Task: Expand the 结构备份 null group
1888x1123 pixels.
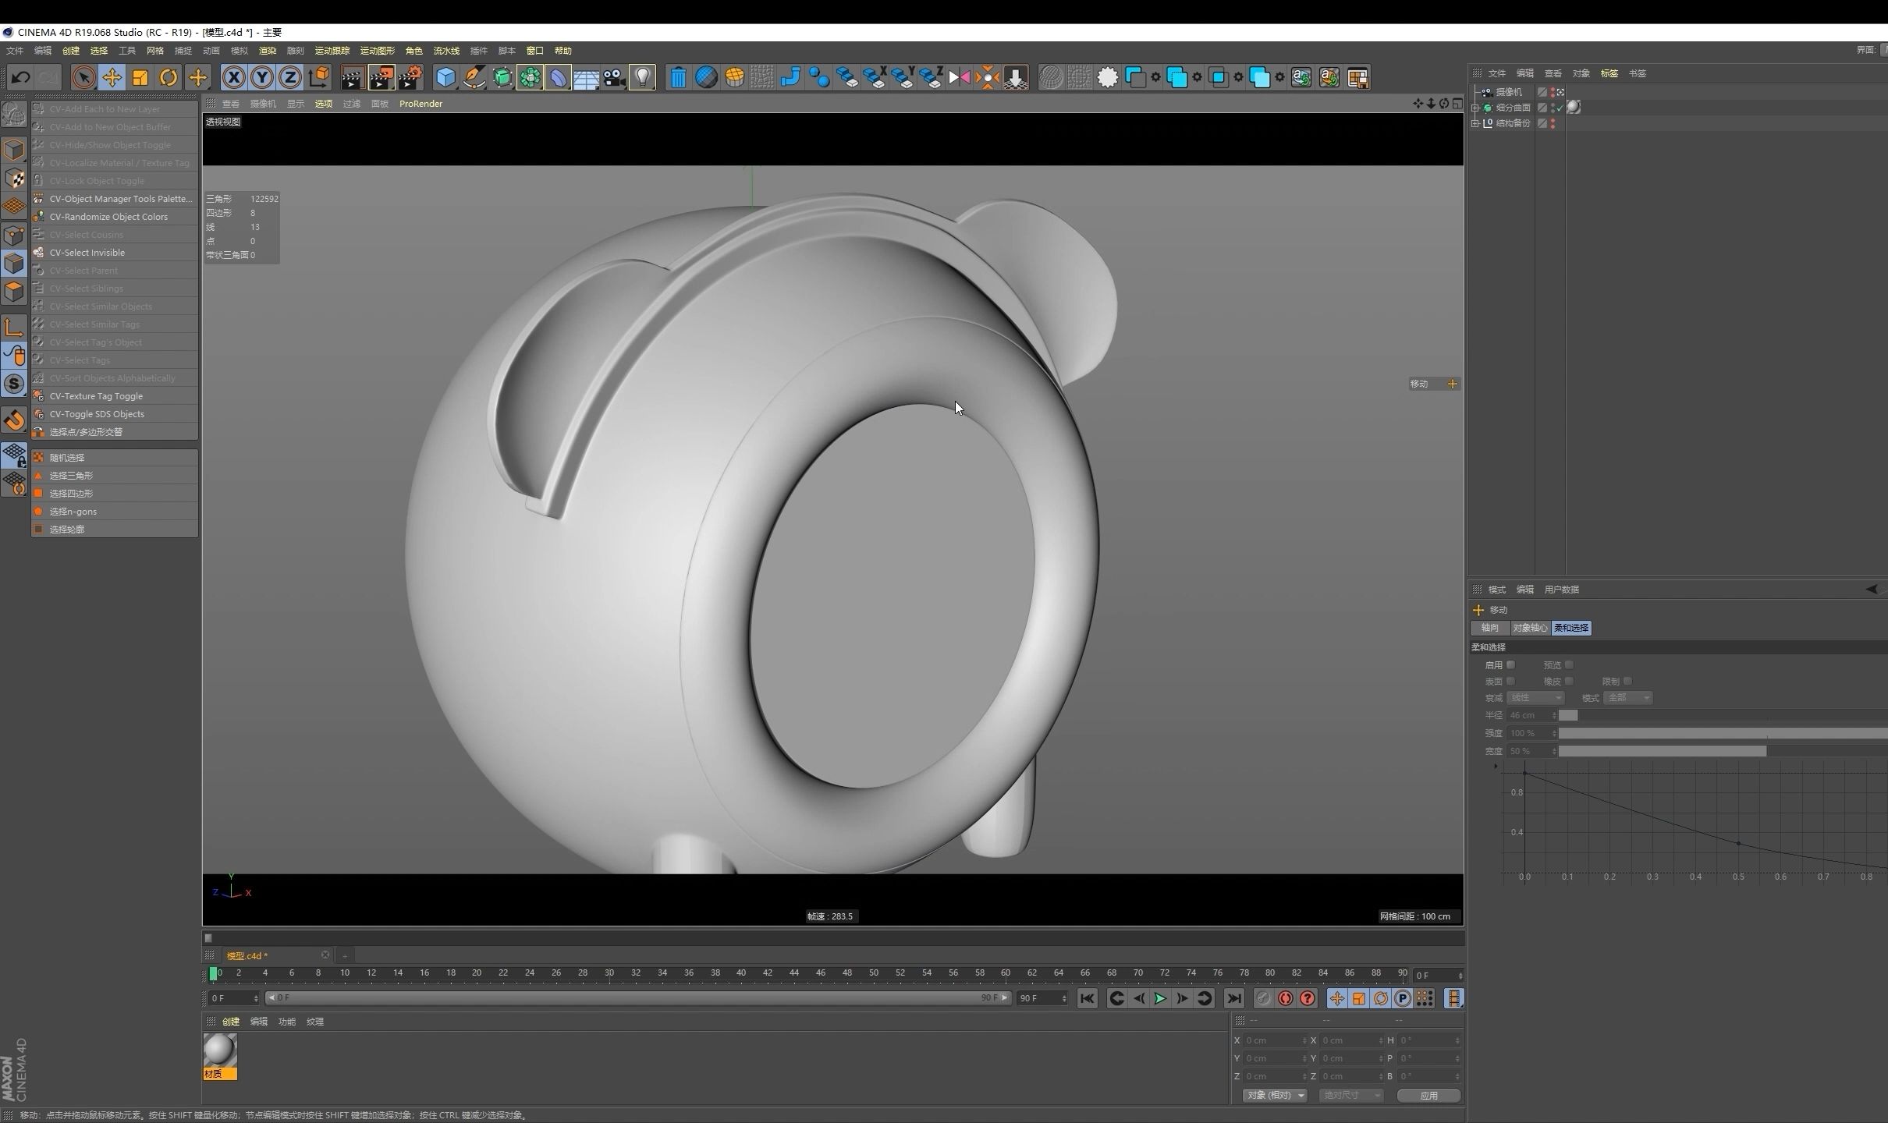Action: point(1475,123)
